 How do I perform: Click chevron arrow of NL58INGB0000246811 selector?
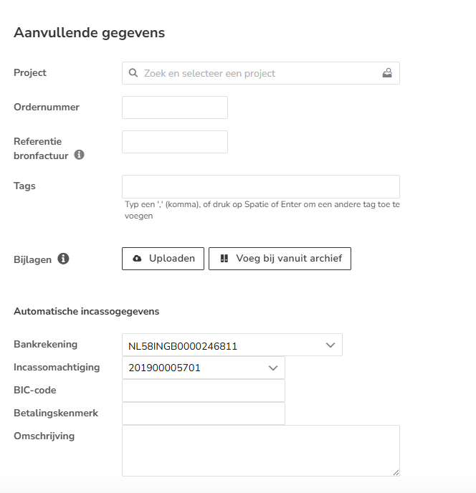[x=330, y=345]
